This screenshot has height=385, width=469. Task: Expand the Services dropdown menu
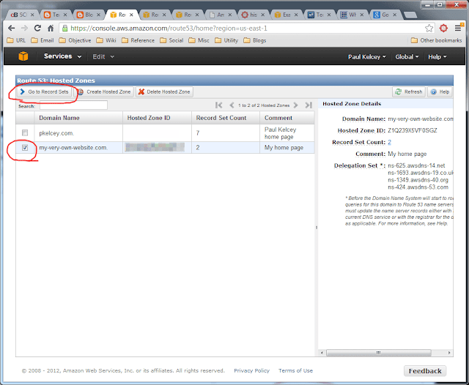point(62,56)
